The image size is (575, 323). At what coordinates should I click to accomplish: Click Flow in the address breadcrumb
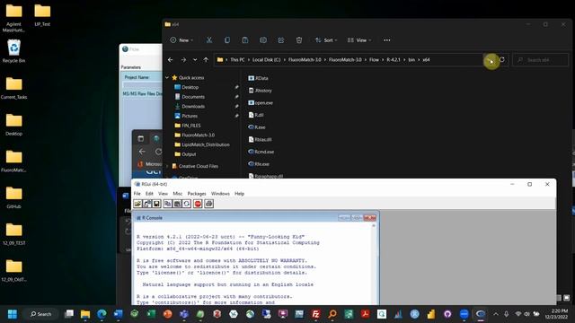click(x=374, y=60)
